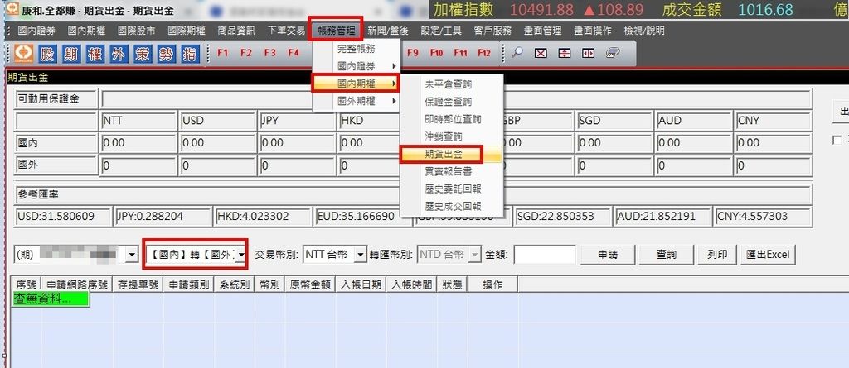Open the 外 (foreign) toolbar icon
This screenshot has height=368, width=849.
[119, 54]
